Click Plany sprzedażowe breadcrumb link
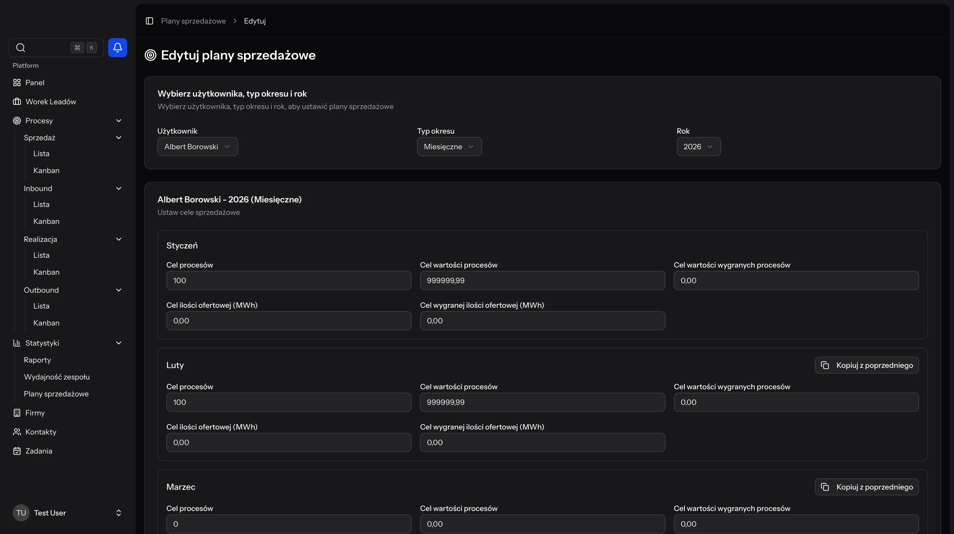 (x=193, y=21)
